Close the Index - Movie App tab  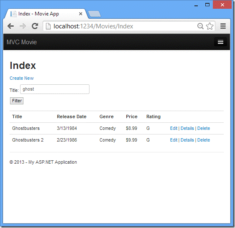tap(81, 14)
